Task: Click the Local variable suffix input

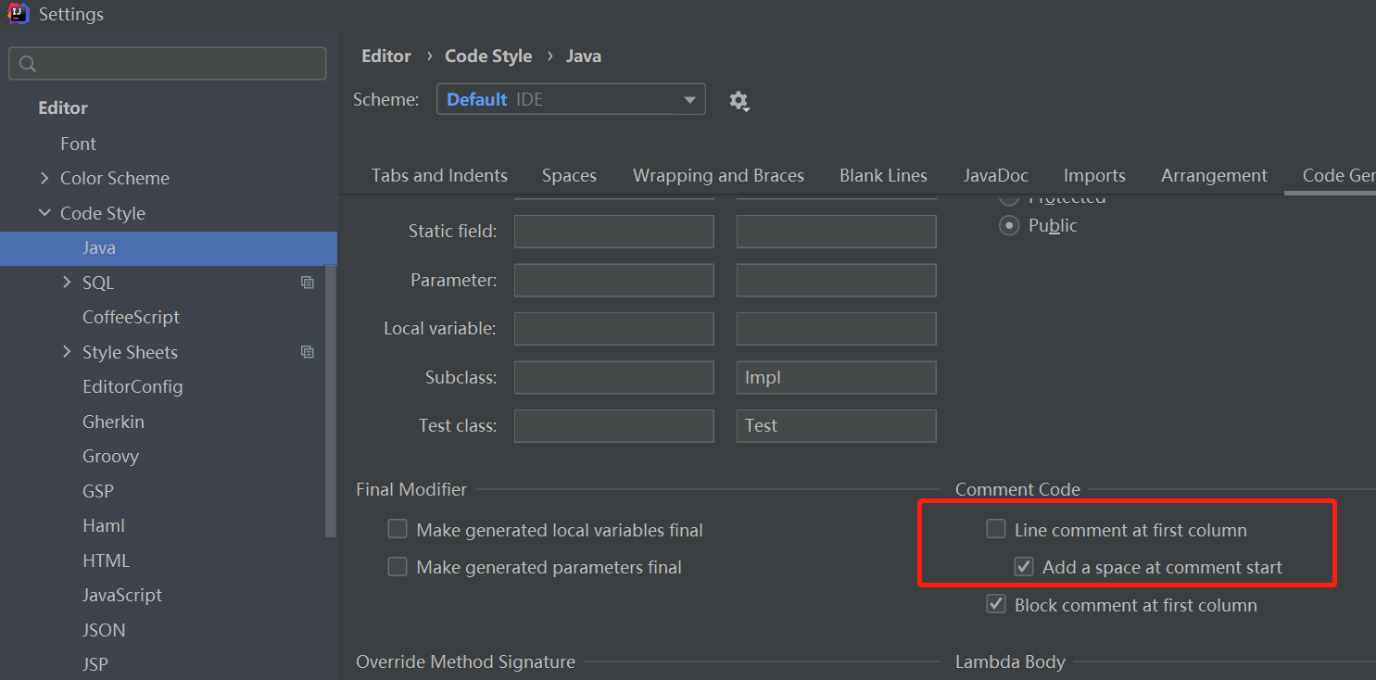Action: tap(837, 328)
